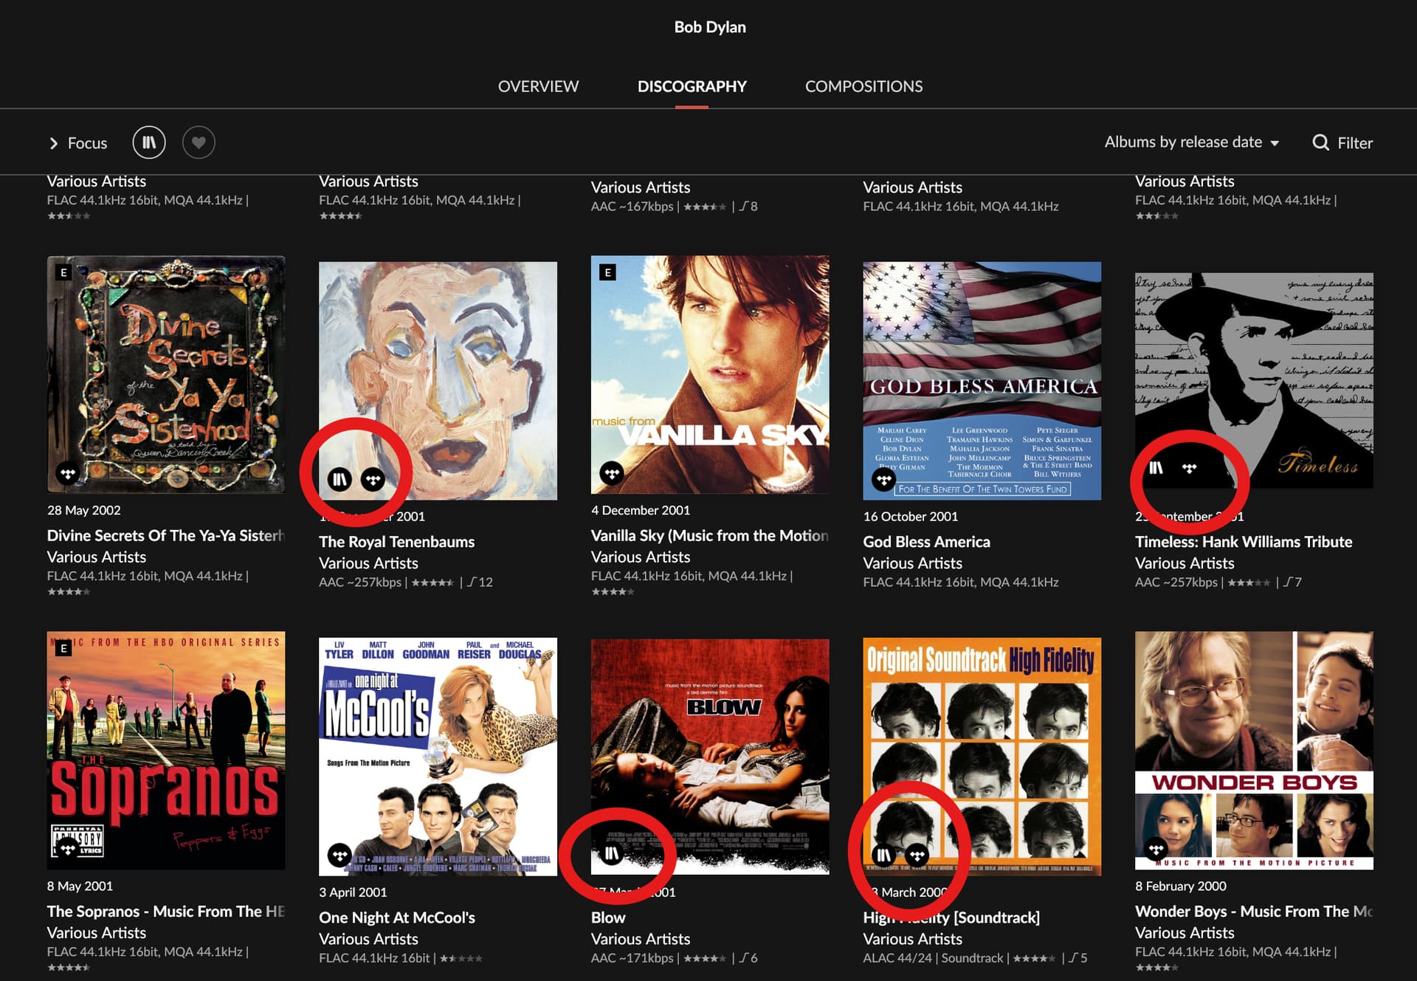Click the '16 October 2001' release date
This screenshot has width=1417, height=981.
[x=910, y=517]
